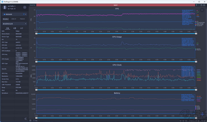Toggle the Smooth legend series
This screenshot has width=207, height=122.
tap(200, 22)
